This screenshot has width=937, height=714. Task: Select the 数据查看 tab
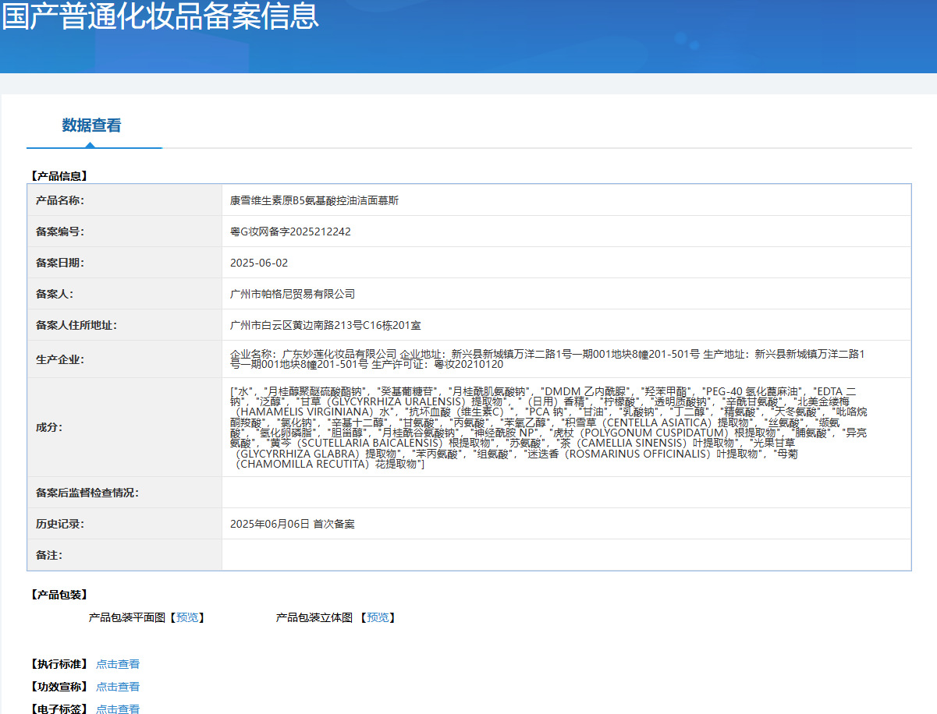coord(92,125)
